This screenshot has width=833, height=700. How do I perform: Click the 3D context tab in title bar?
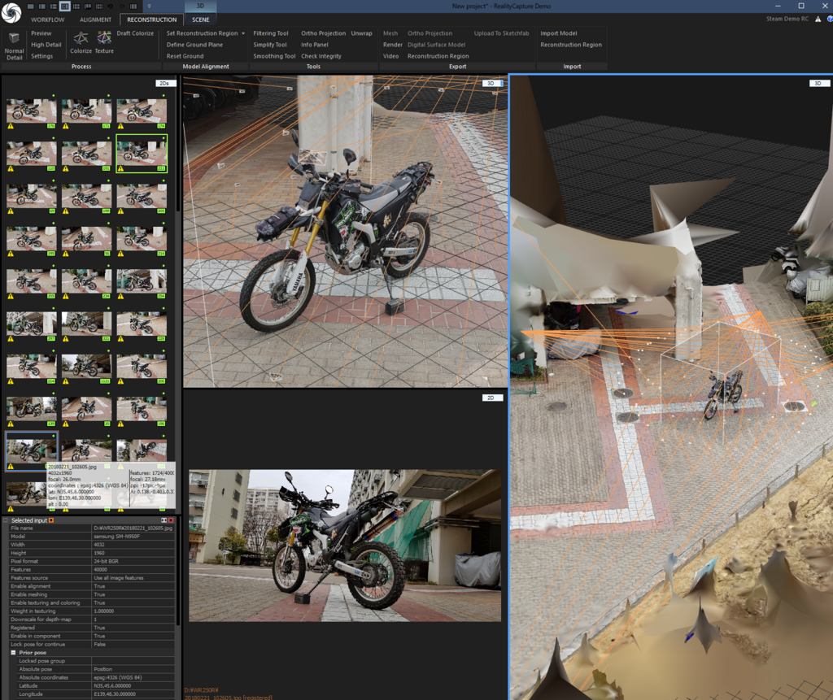click(200, 6)
